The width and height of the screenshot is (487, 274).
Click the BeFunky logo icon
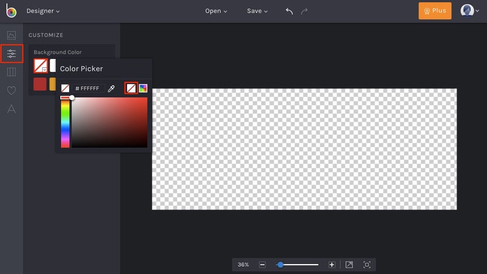(11, 11)
